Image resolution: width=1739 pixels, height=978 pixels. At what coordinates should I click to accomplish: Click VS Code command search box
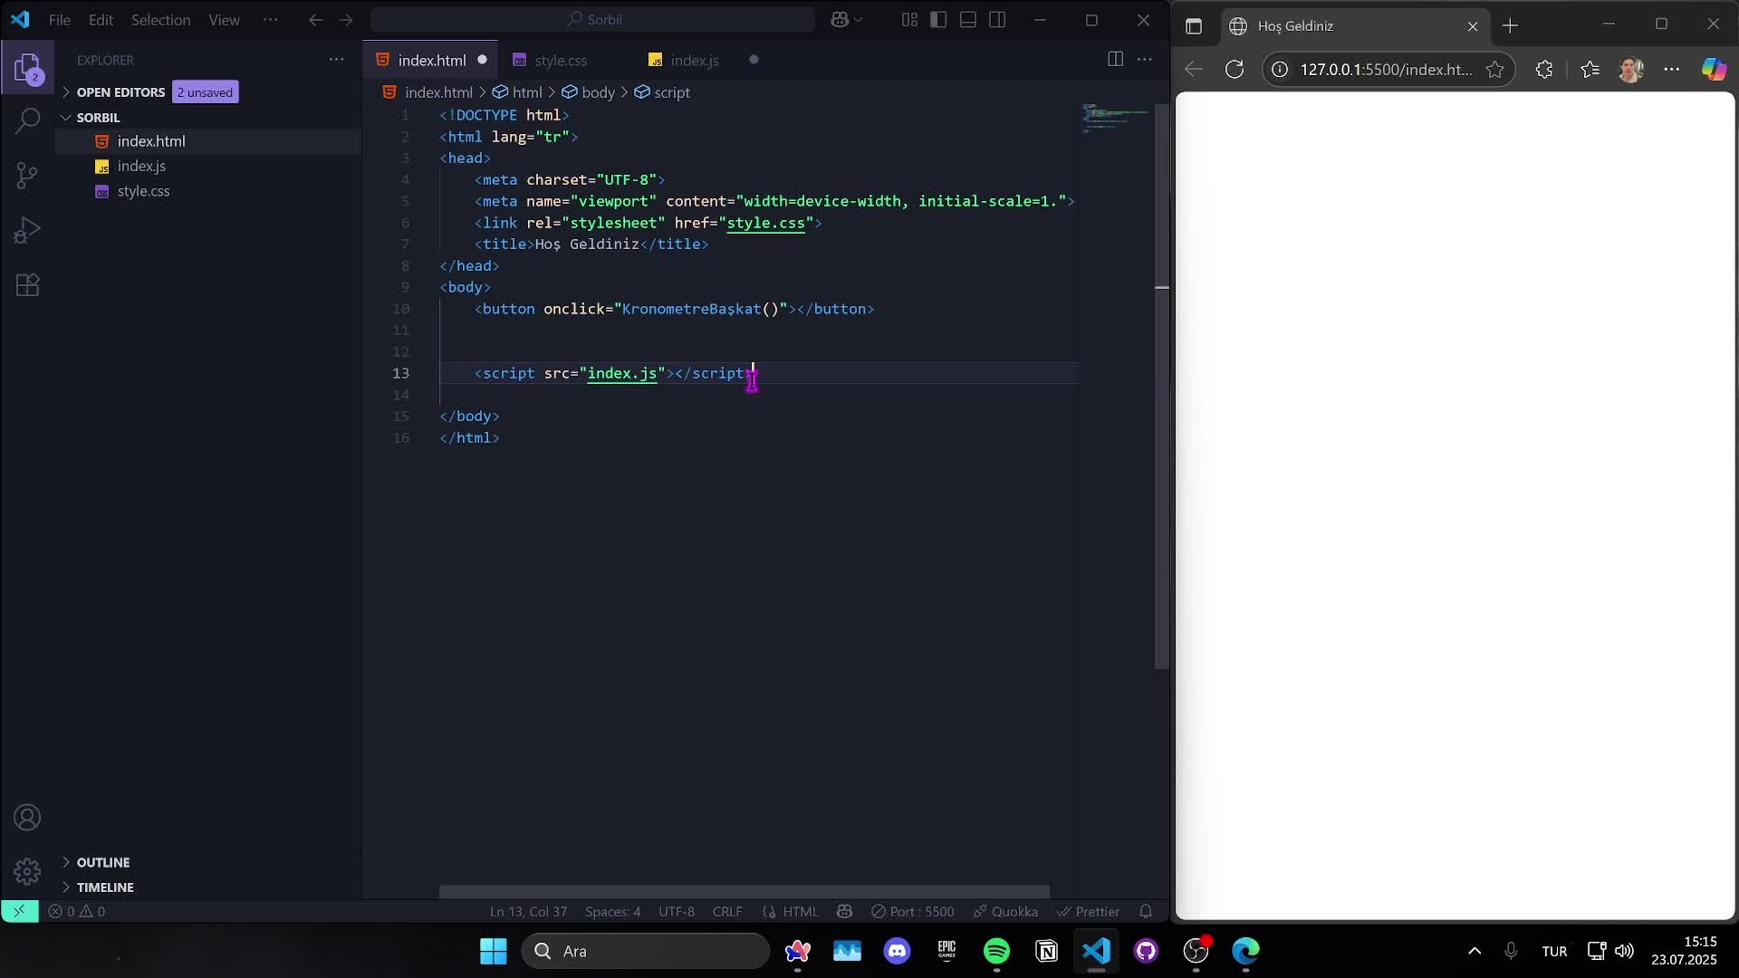click(593, 20)
